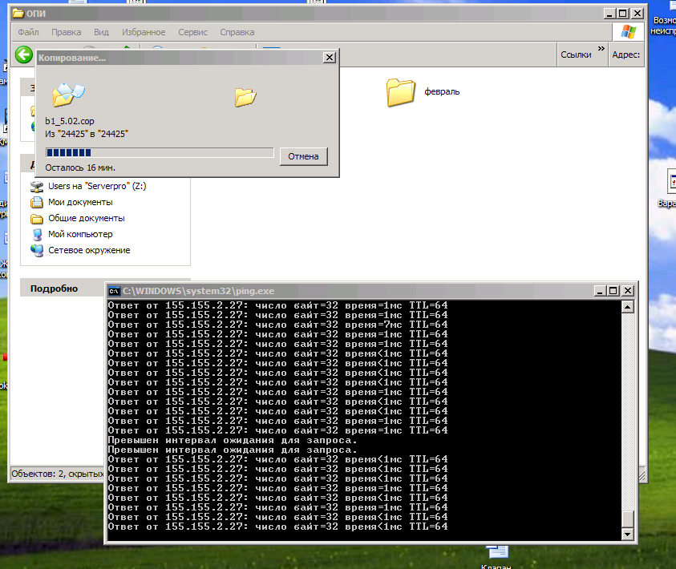Close the Копирование dialog
Image resolution: width=676 pixels, height=569 pixels.
pos(330,57)
